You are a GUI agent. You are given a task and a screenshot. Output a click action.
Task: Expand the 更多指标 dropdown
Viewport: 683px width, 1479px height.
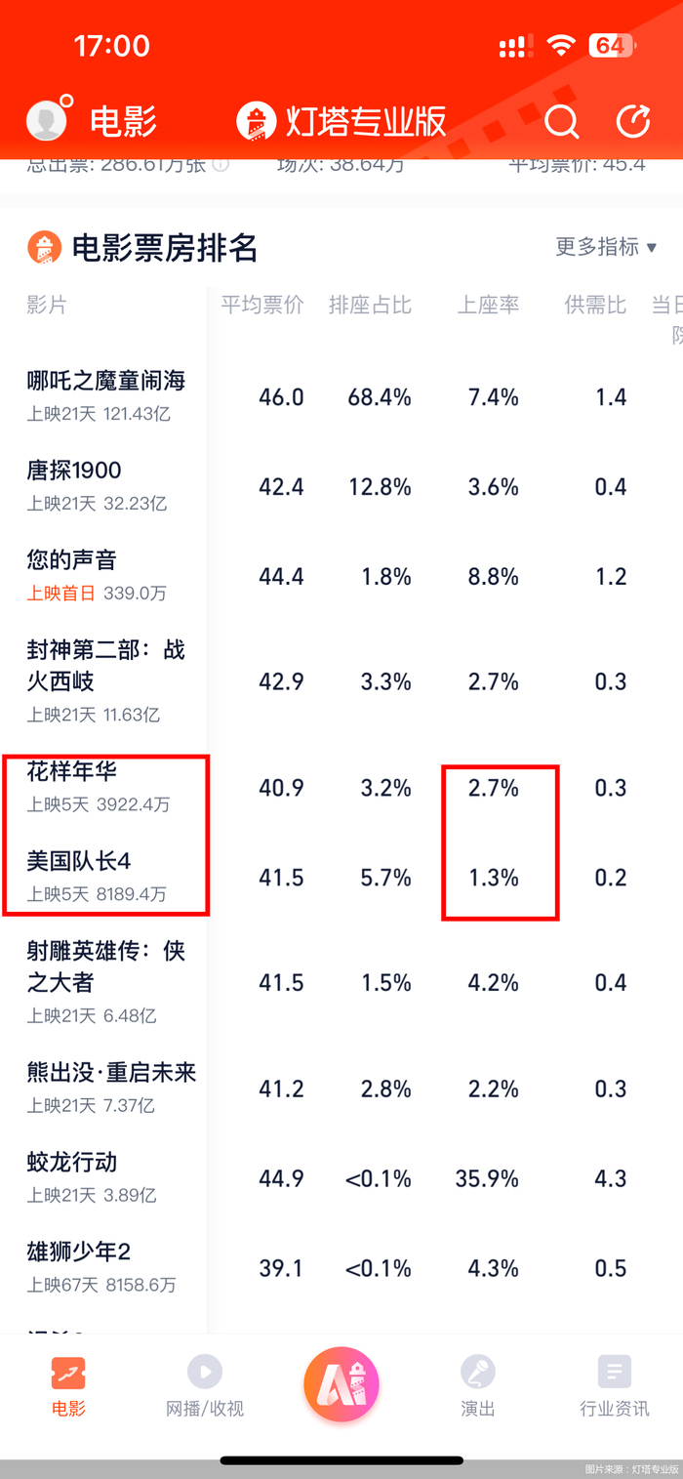click(606, 247)
